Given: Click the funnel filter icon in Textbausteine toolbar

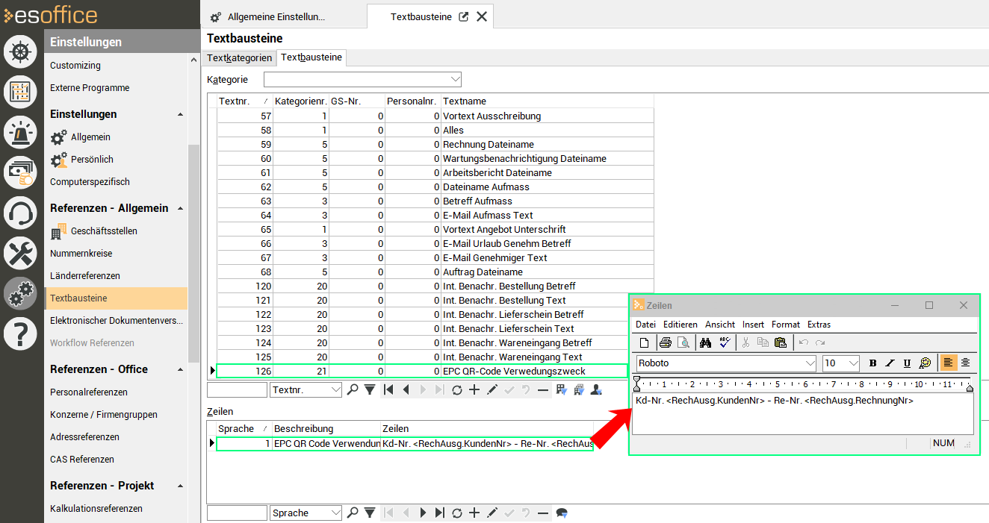Looking at the screenshot, I should pos(369,389).
